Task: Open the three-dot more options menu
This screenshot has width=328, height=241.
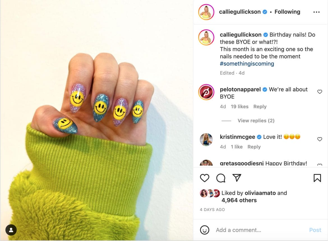Action: pos(317,12)
